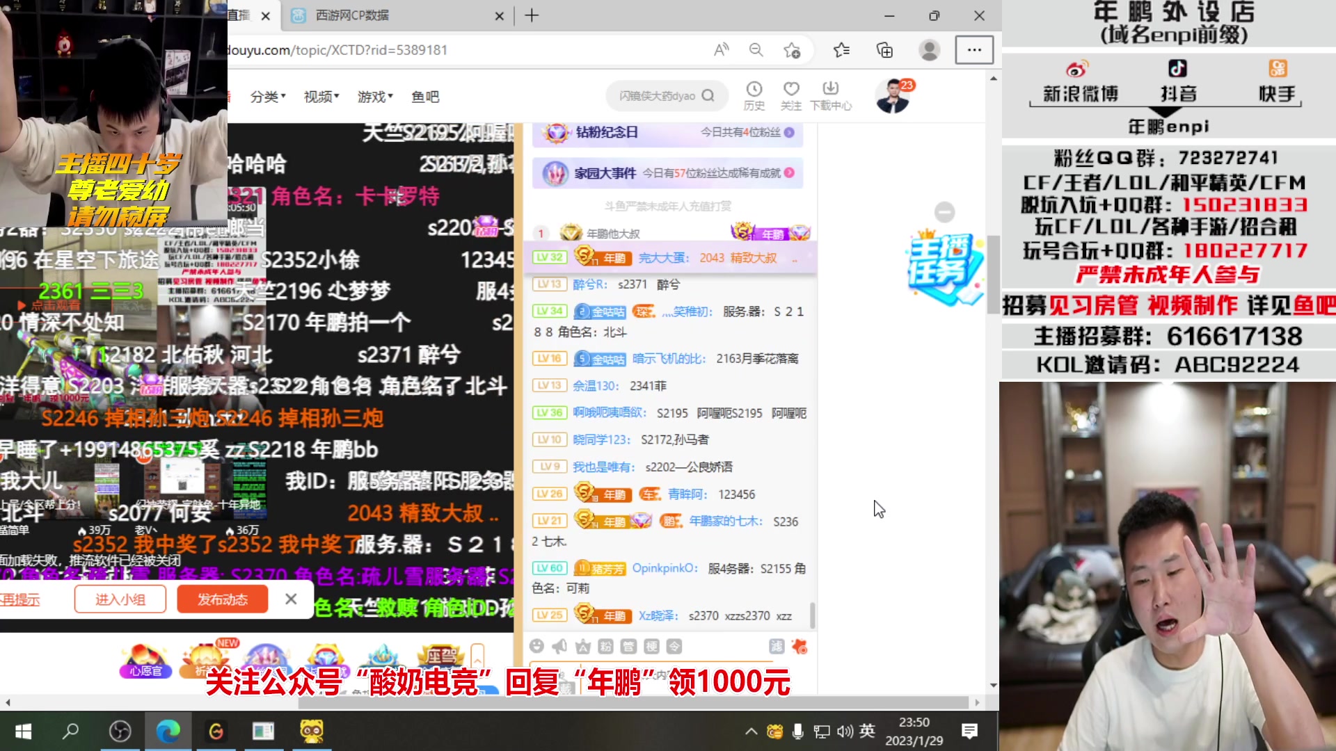This screenshot has width=1336, height=751.
Task: Open the browser favorites list icon
Action: coord(841,49)
